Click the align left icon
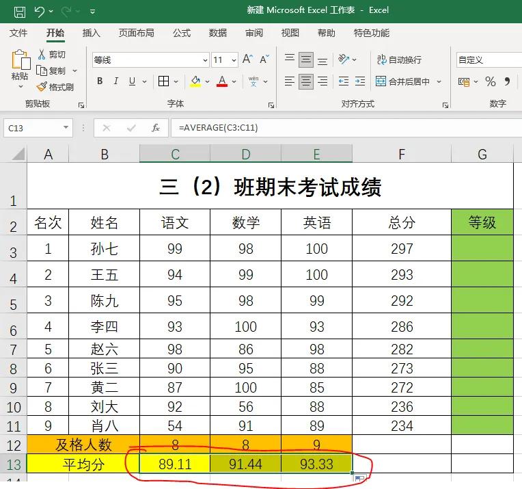This screenshot has height=489, width=522. (x=290, y=81)
